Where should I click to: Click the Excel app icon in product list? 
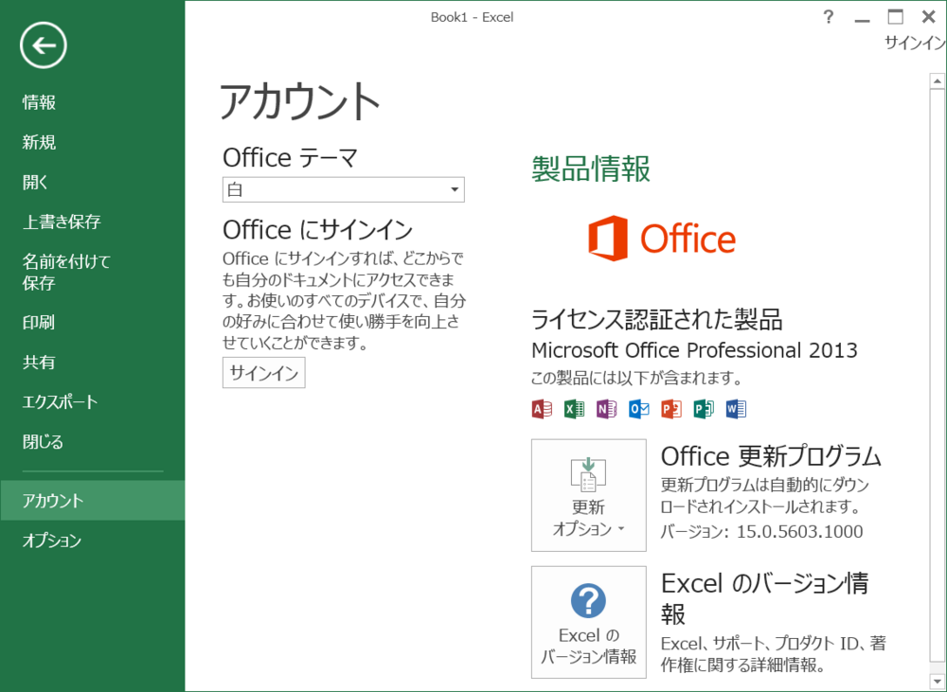tap(574, 409)
